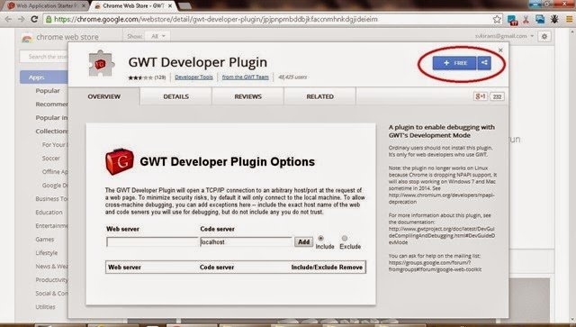This screenshot has height=327, width=576.
Task: Click the bug extension icon in toolbar
Action: [x=554, y=19]
